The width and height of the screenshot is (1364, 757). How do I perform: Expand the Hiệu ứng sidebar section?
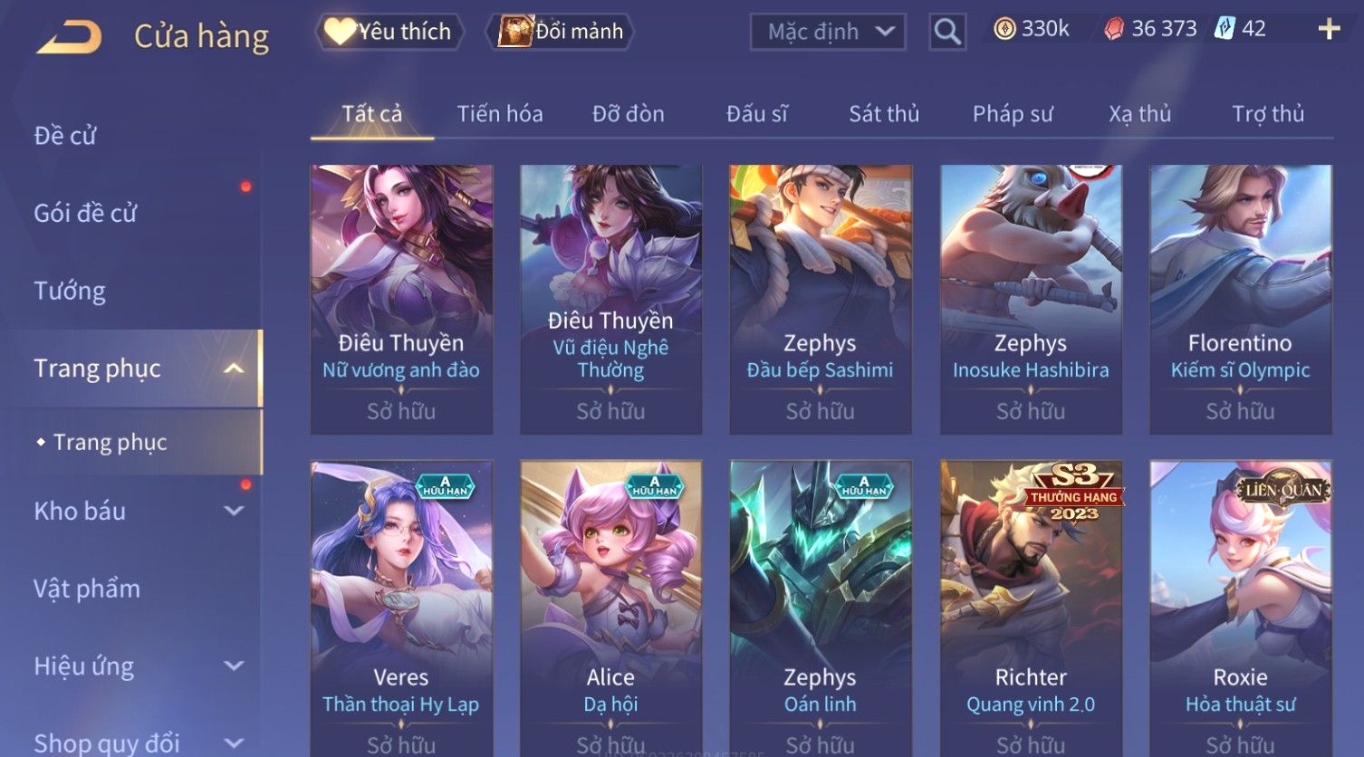click(234, 666)
